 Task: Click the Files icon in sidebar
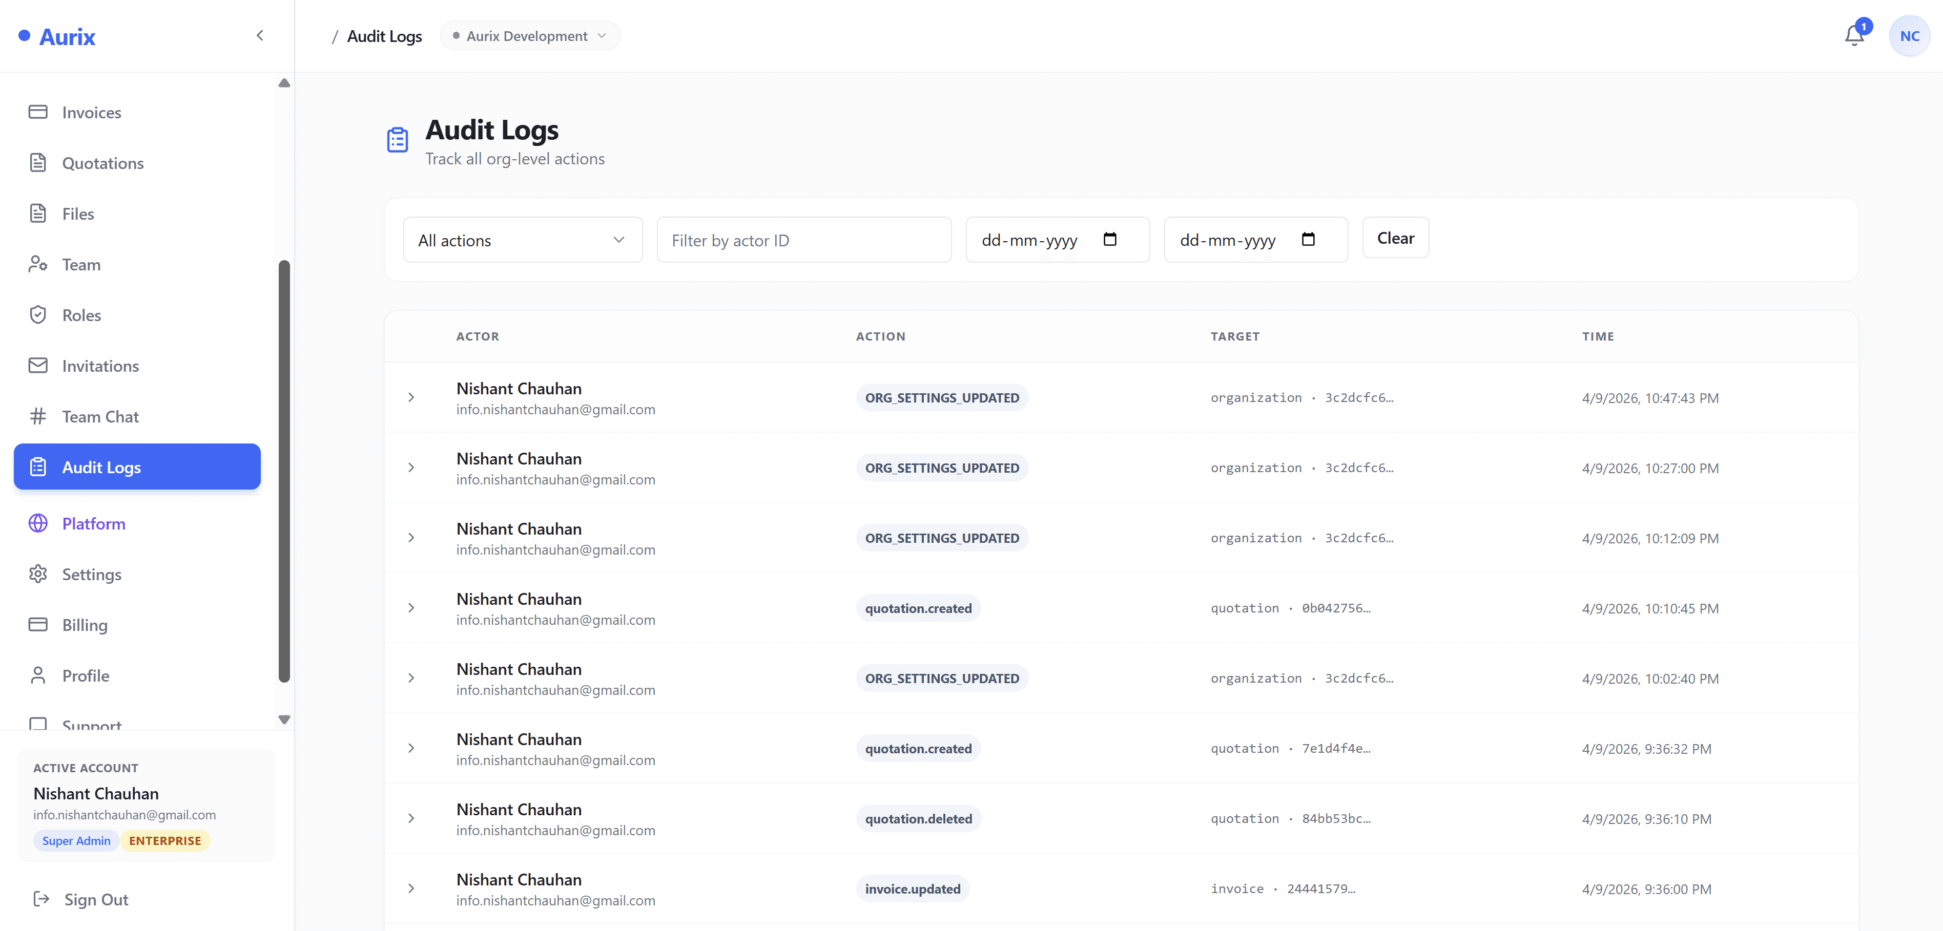(x=38, y=214)
